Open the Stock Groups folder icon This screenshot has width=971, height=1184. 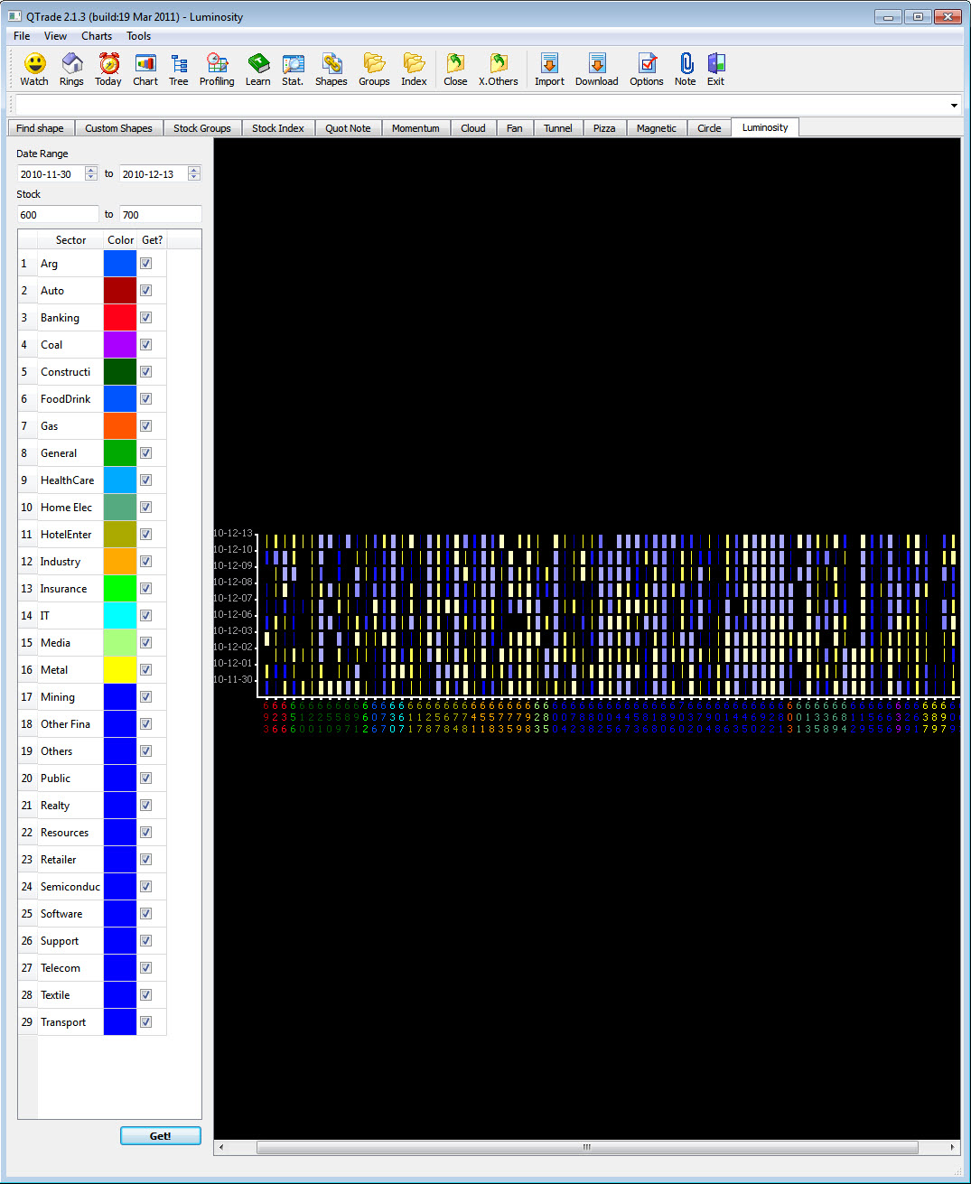[374, 68]
